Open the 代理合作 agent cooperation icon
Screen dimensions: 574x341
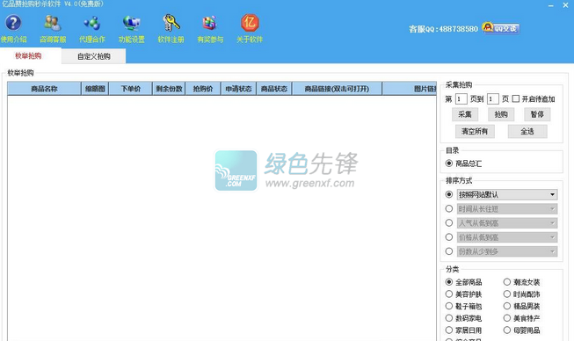click(92, 23)
